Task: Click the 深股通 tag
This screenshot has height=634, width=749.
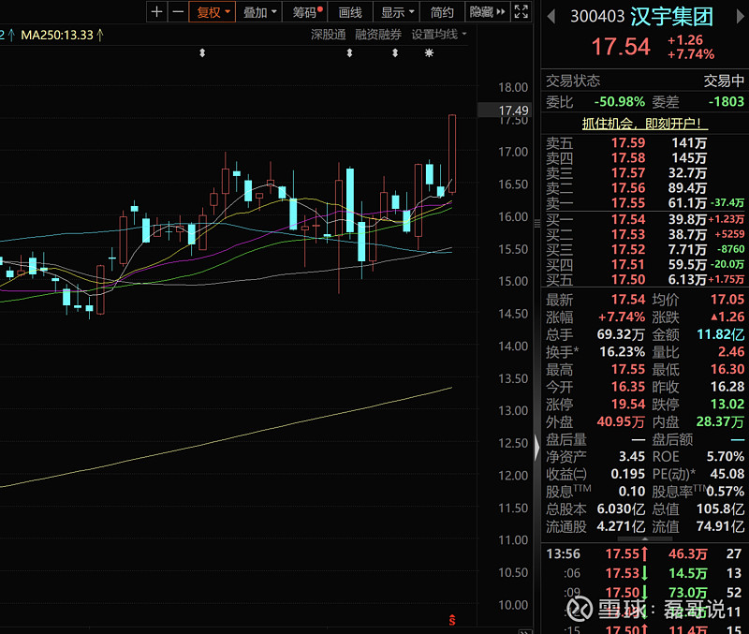Action: (x=329, y=35)
